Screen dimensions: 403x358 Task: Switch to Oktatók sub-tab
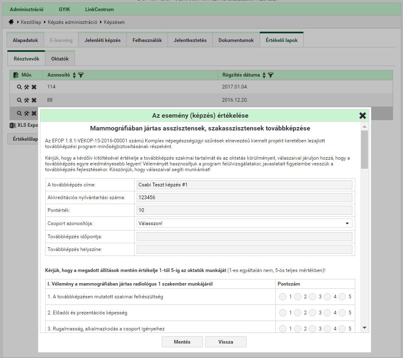click(x=60, y=58)
